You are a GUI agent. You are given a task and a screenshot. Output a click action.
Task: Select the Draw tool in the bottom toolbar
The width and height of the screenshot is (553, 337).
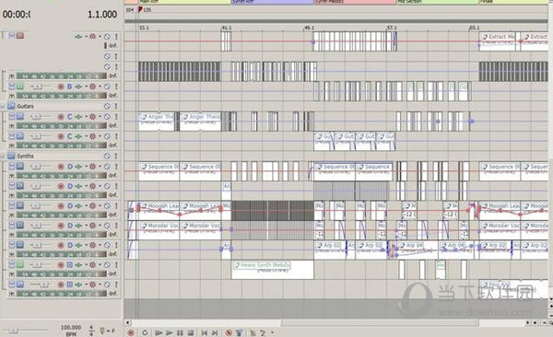coord(253,332)
